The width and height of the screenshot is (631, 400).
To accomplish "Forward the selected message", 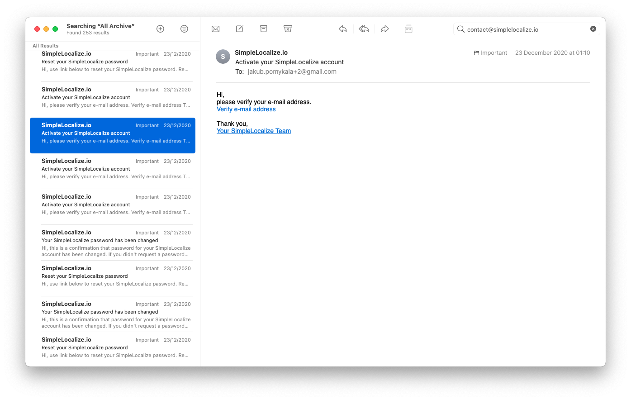I will [385, 29].
